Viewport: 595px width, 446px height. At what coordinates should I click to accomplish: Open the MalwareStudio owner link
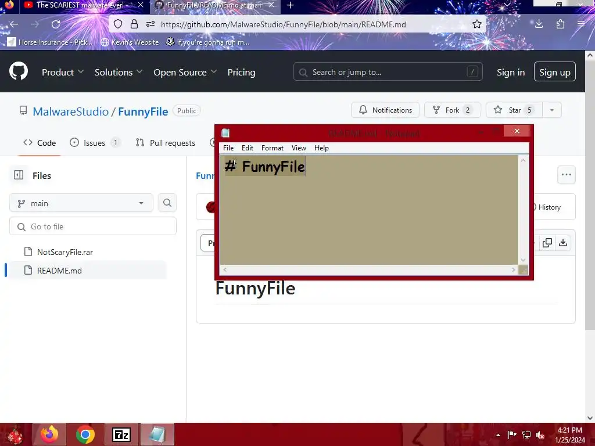click(x=70, y=111)
